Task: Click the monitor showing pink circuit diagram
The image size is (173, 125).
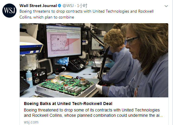Action: tap(64, 41)
